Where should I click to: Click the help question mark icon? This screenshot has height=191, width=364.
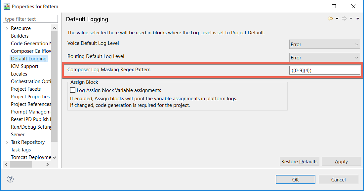coord(10,179)
